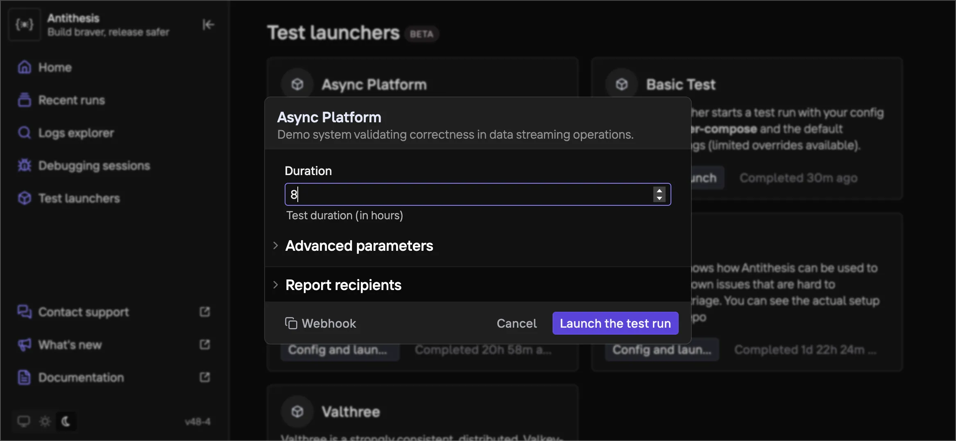Screen dimensions: 956x441
Task: Open Logs explorer search icon
Action: point(25,133)
